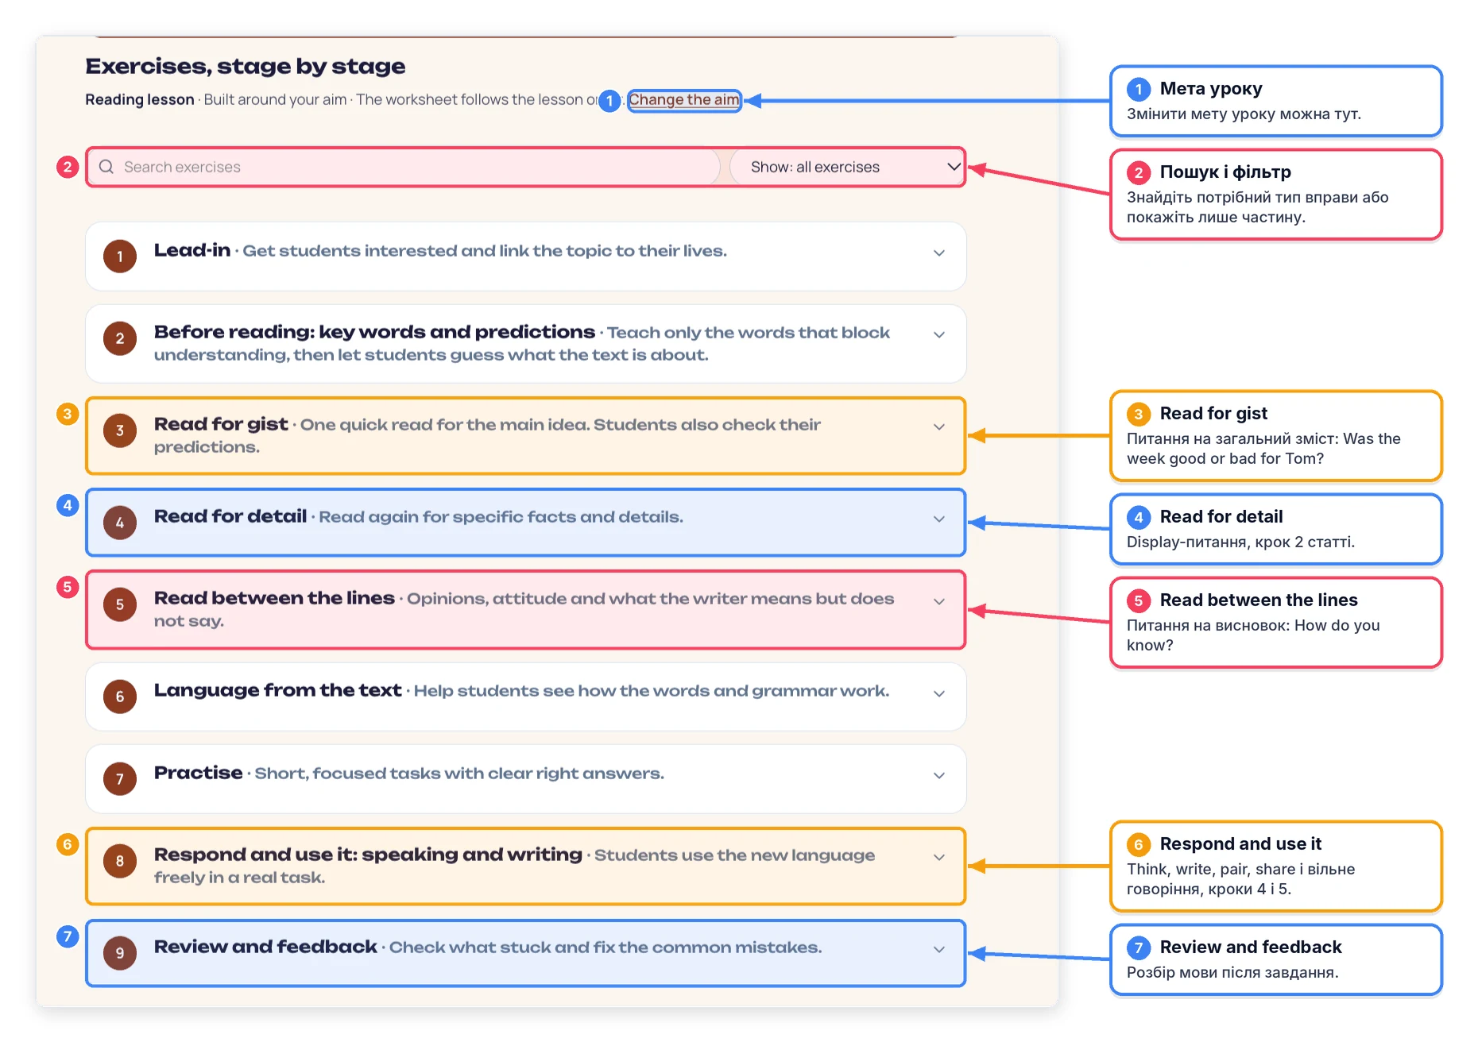The width and height of the screenshot is (1478, 1042).
Task: Click the stage 4 number badge for Read for detail
Action: 120,523
